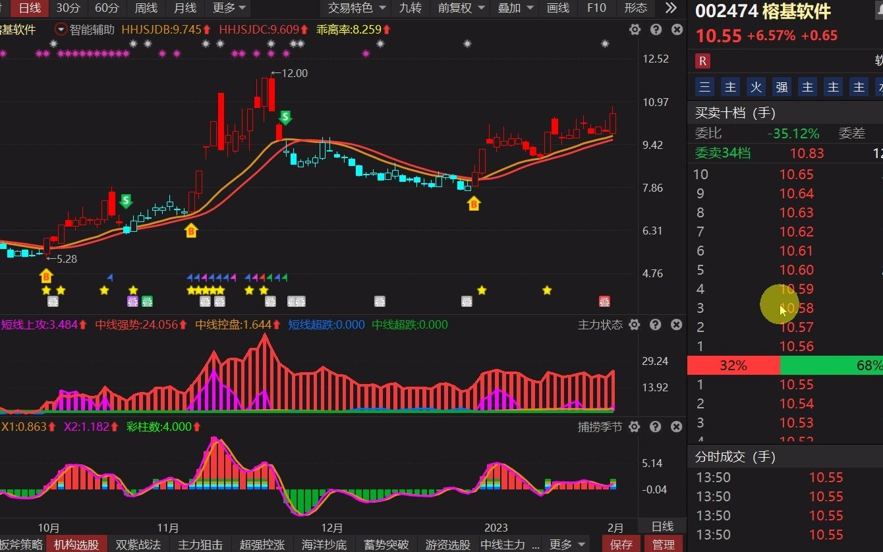Select the 机构选股 strategy tab

click(76, 545)
